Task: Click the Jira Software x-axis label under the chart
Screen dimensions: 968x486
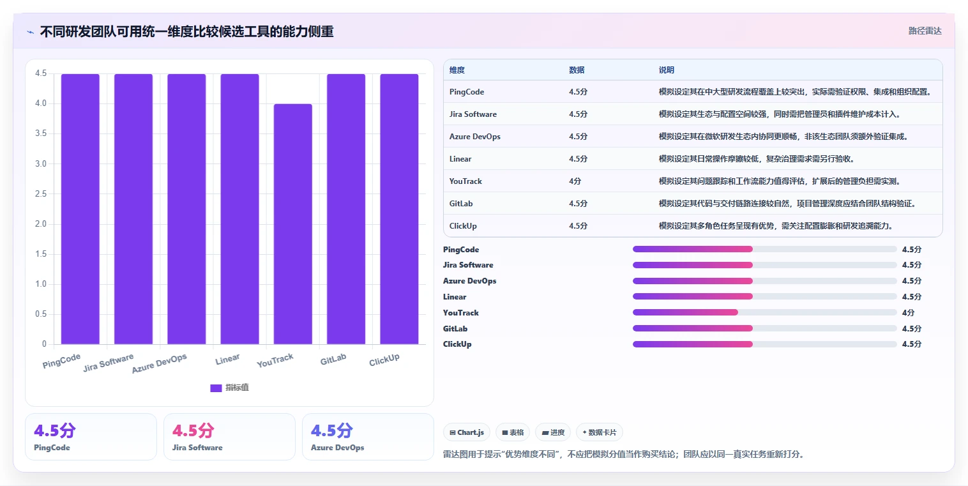Action: click(109, 363)
